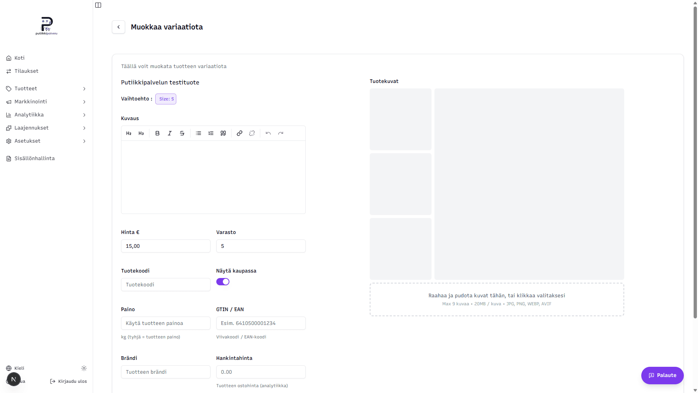Expand Laajennukset chevron
This screenshot has height=393, width=698.
click(x=84, y=128)
